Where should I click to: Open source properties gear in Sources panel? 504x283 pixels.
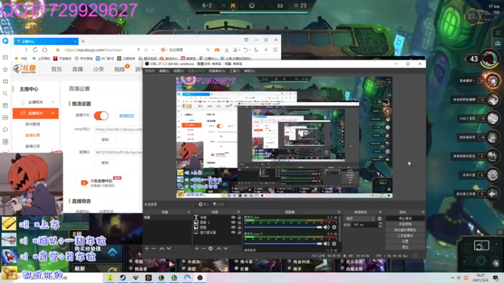[210, 248]
